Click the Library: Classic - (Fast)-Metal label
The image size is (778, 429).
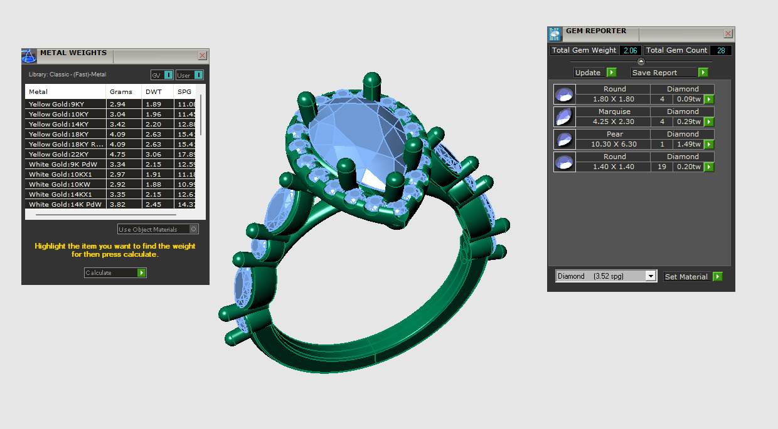coord(67,75)
